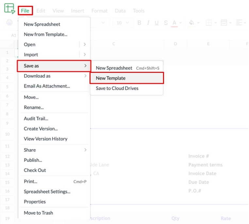Image resolution: width=249 pixels, height=224 pixels.
Task: Toggle italic formatting
Action: click(x=148, y=23)
